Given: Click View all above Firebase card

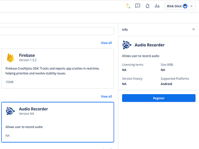Looking at the screenshot, I should pyautogui.click(x=106, y=43).
